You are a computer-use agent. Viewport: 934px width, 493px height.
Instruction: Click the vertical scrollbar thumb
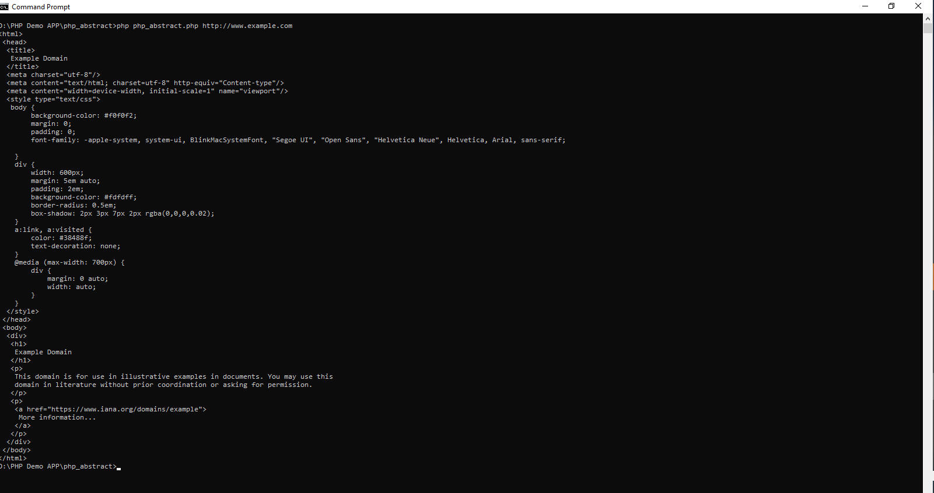928,28
